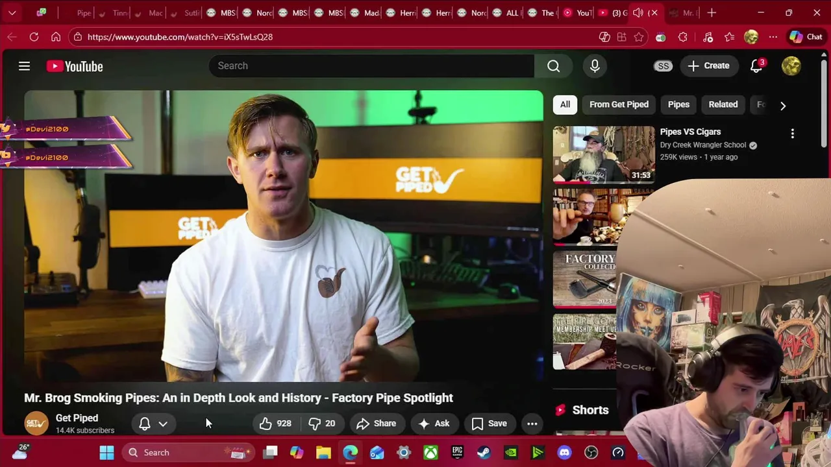Image resolution: width=831 pixels, height=467 pixels.
Task: Open Copilot Chat in Edge toolbar
Action: [806, 37]
